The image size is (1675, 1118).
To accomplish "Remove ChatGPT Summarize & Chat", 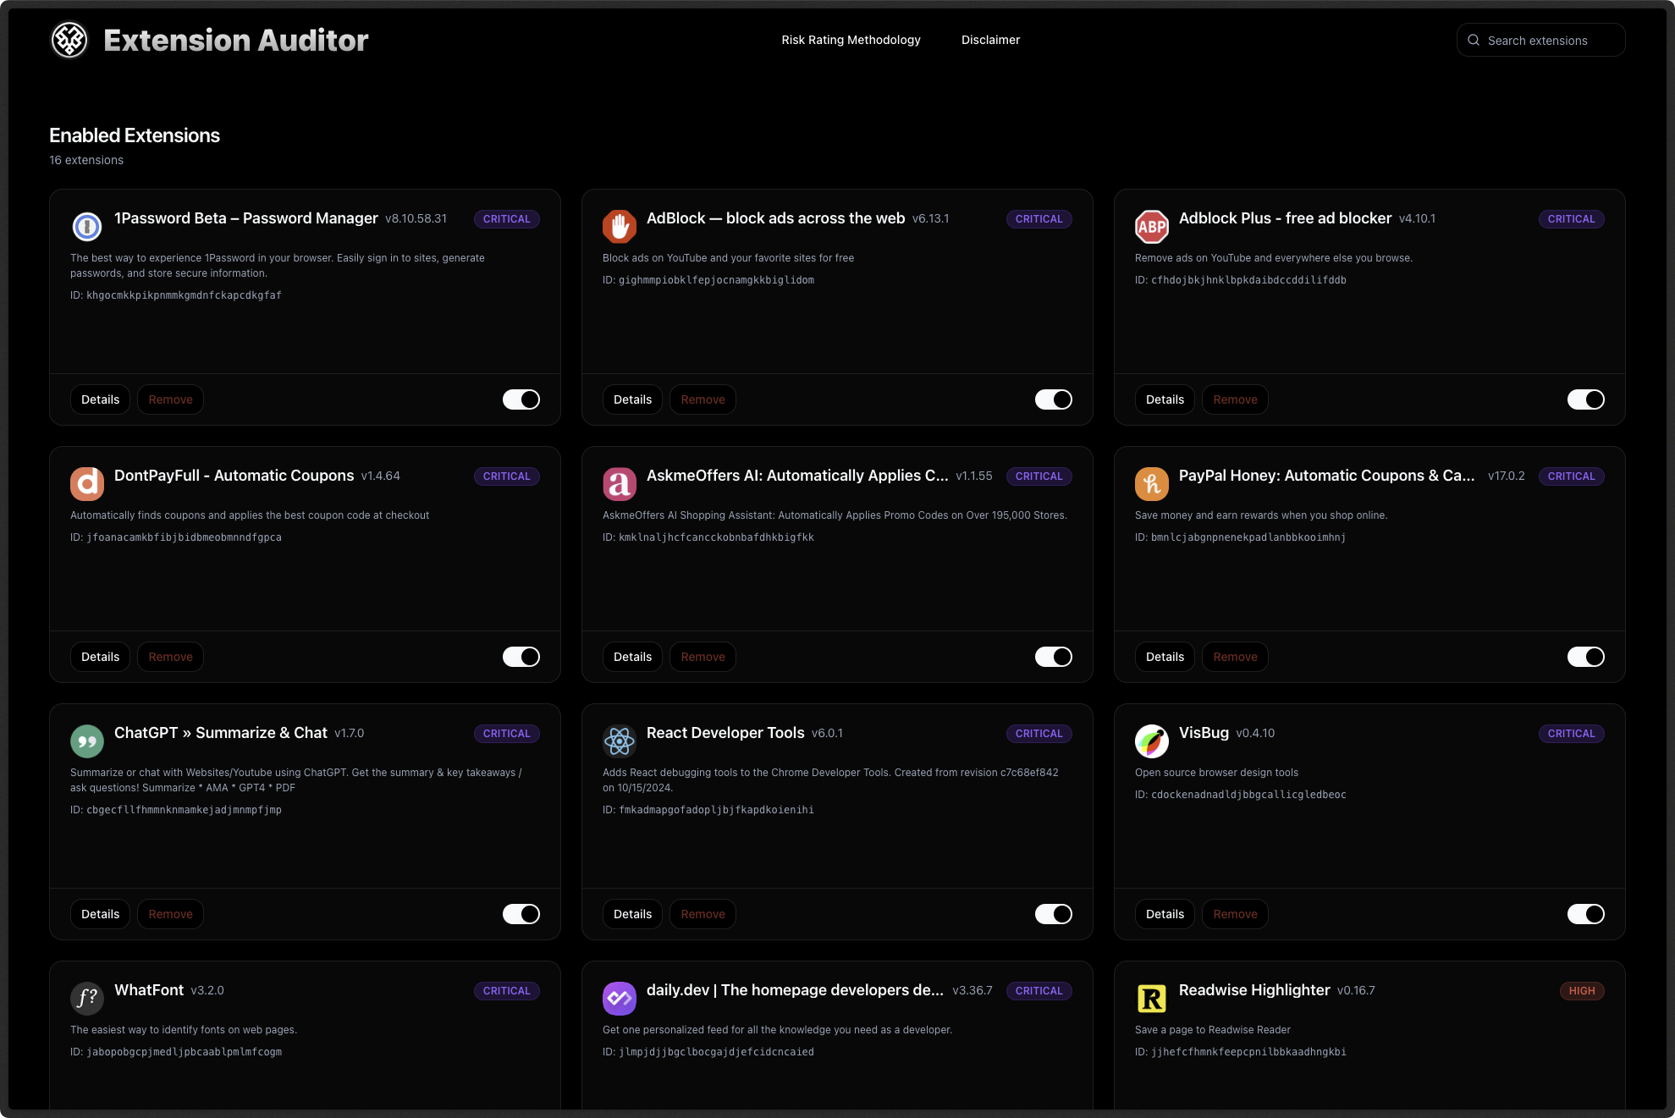I will (170, 914).
